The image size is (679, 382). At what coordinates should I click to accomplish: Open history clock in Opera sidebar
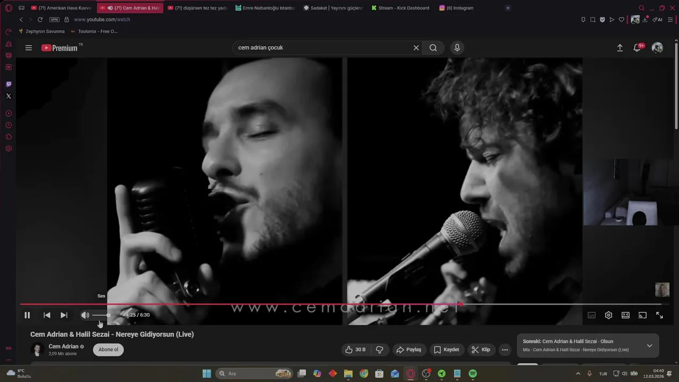click(8, 125)
